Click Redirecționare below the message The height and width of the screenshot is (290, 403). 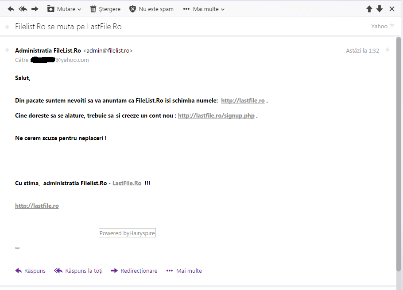click(x=134, y=271)
